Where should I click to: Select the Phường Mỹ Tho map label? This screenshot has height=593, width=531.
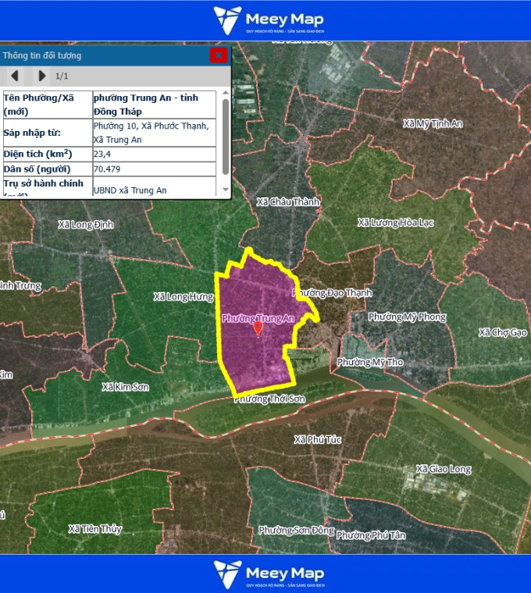[370, 362]
